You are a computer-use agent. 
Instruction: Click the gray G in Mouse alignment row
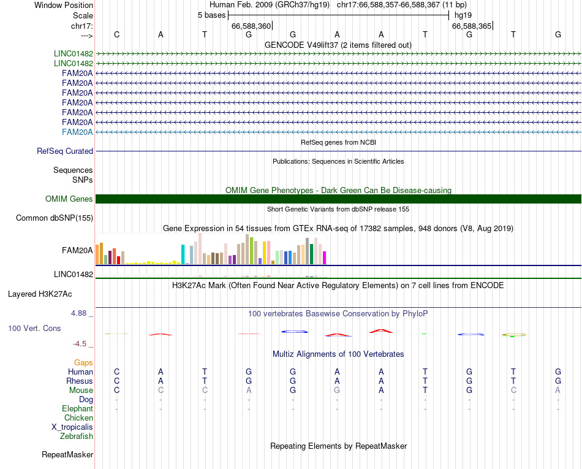[337, 391]
